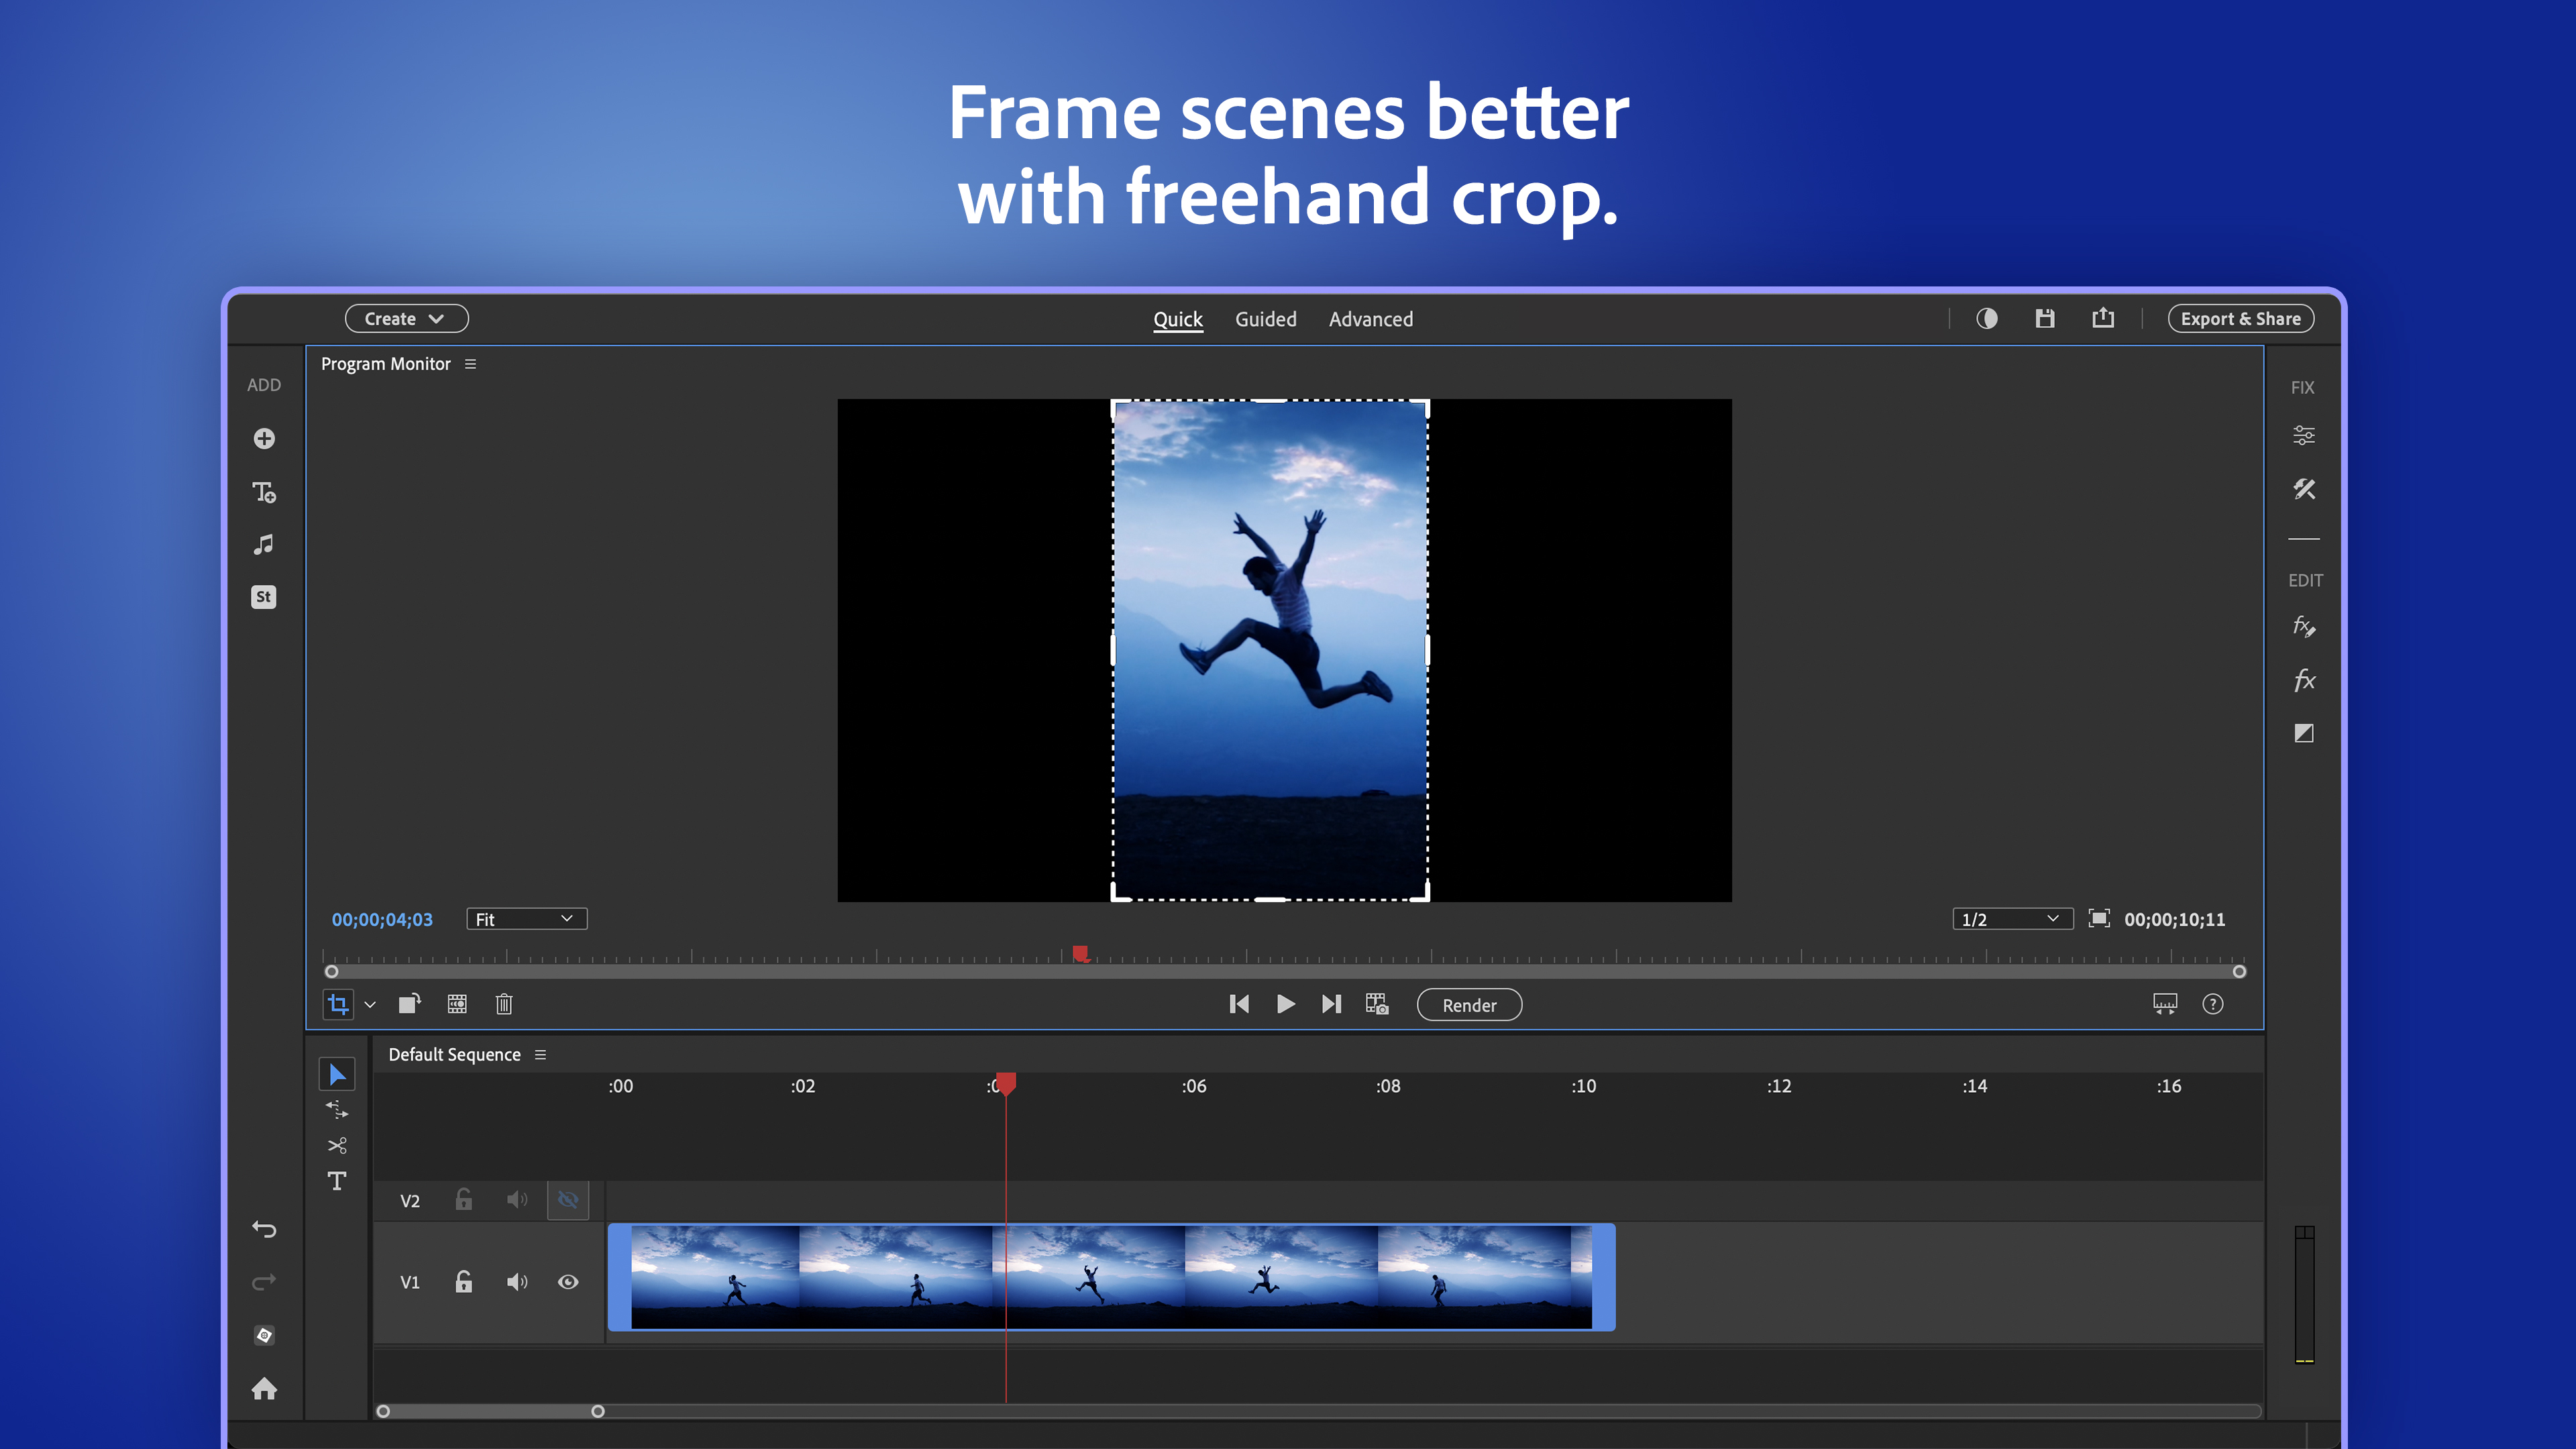Mute audio on track V1
This screenshot has height=1449, width=2576.
tap(517, 1281)
